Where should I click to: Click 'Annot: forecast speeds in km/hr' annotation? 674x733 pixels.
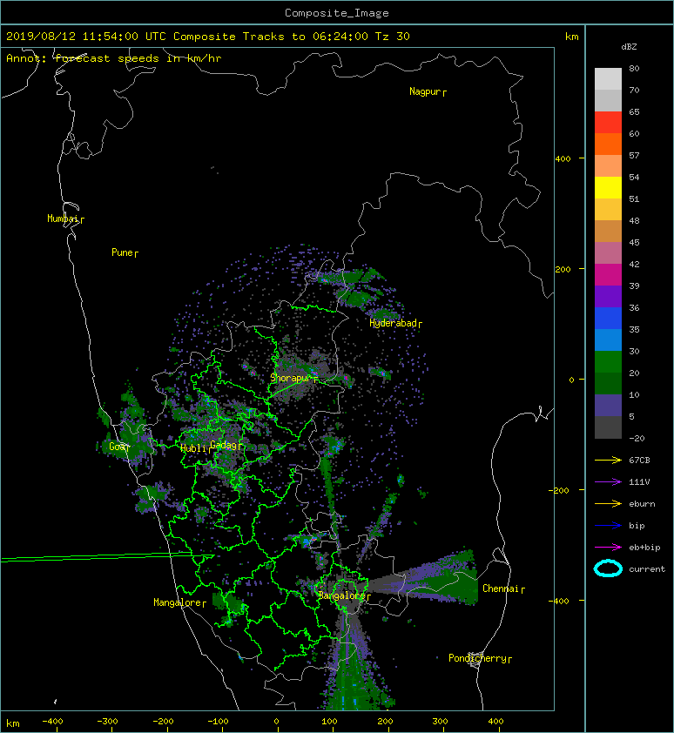point(114,58)
